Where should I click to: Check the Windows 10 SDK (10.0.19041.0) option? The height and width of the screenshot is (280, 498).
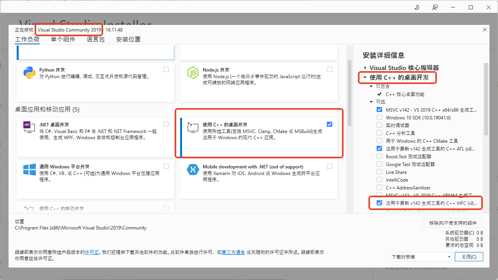tap(379, 117)
